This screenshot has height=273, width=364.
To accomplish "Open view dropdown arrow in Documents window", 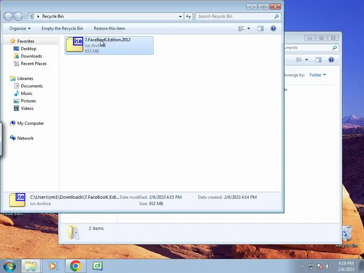I will click(306, 60).
